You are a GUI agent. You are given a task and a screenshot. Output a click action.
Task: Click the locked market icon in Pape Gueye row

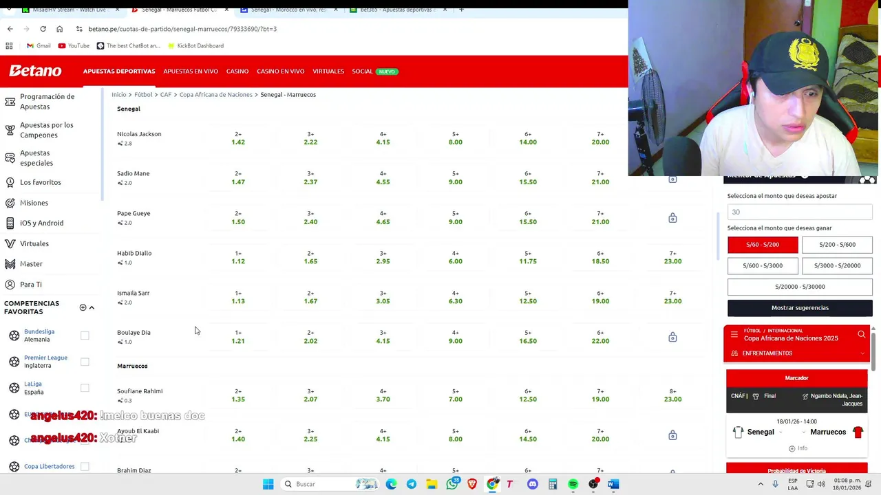672,218
